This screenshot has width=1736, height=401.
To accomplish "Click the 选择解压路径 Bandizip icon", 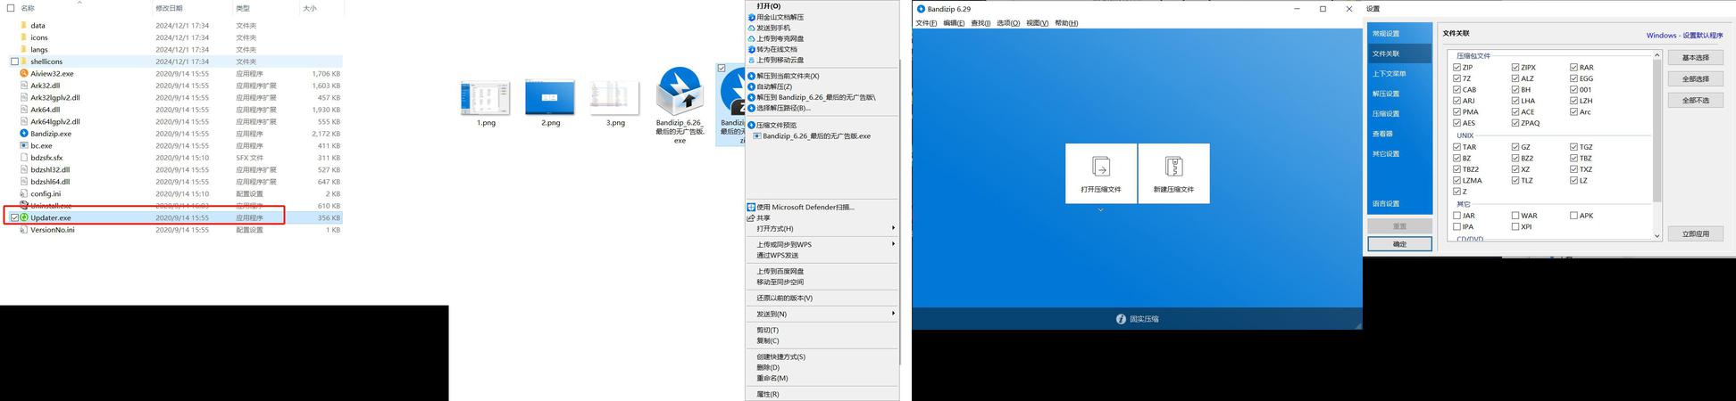I will click(751, 108).
